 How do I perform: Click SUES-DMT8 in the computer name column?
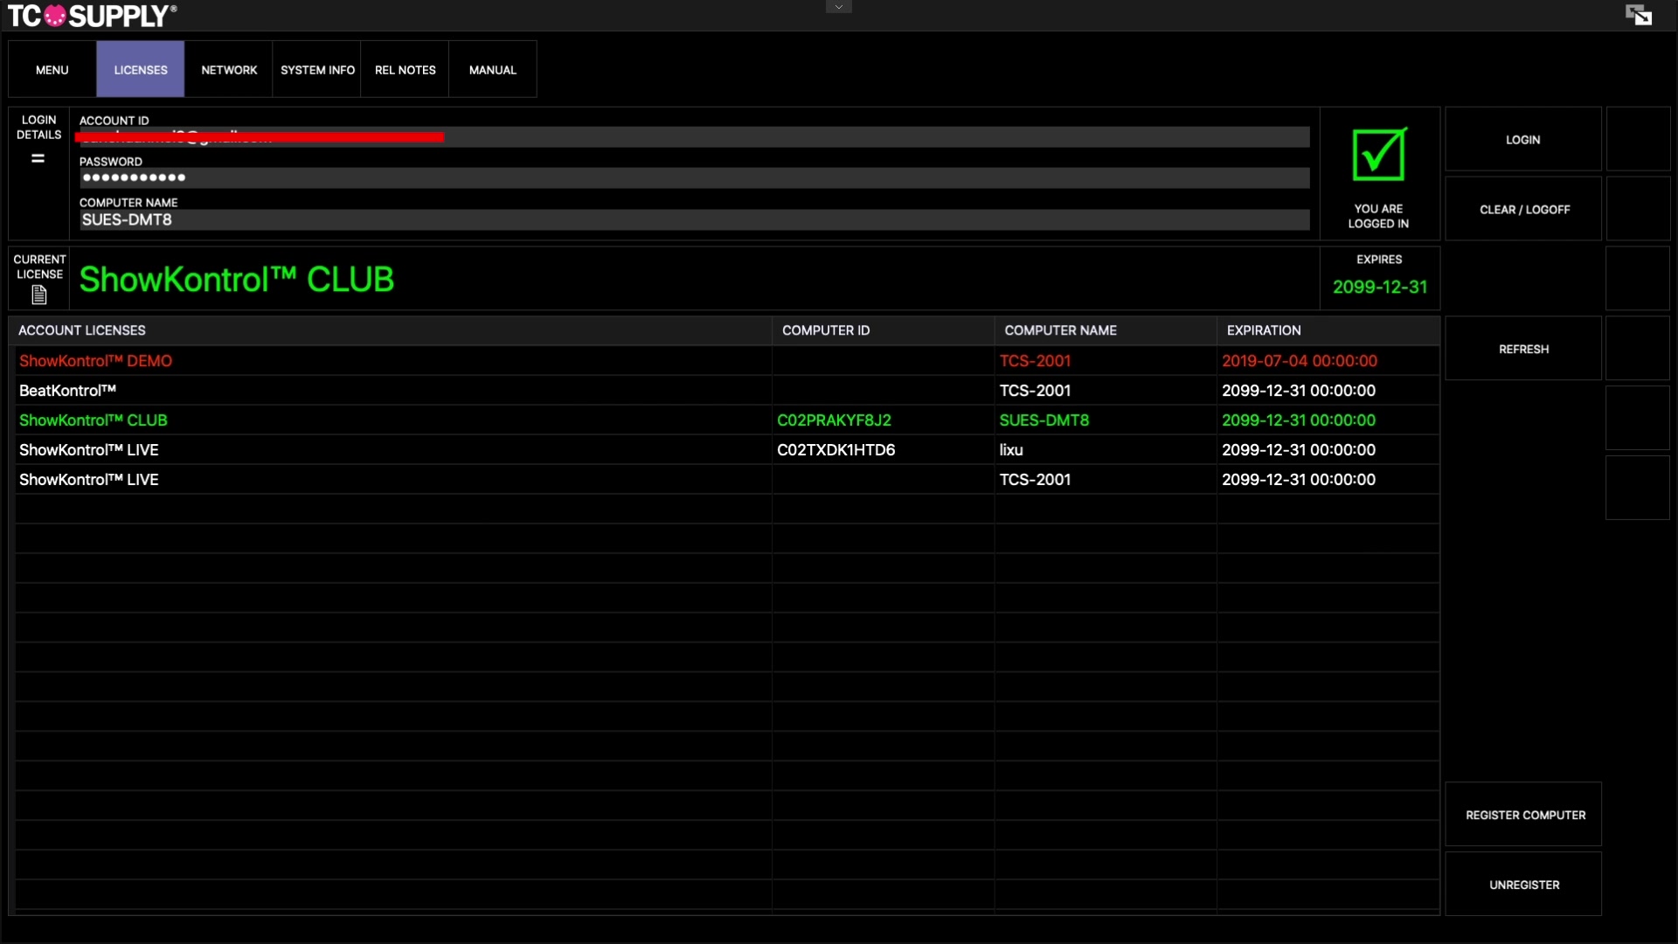[1044, 420]
